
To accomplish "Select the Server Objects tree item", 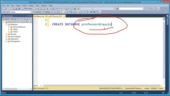I will coord(15,37).
